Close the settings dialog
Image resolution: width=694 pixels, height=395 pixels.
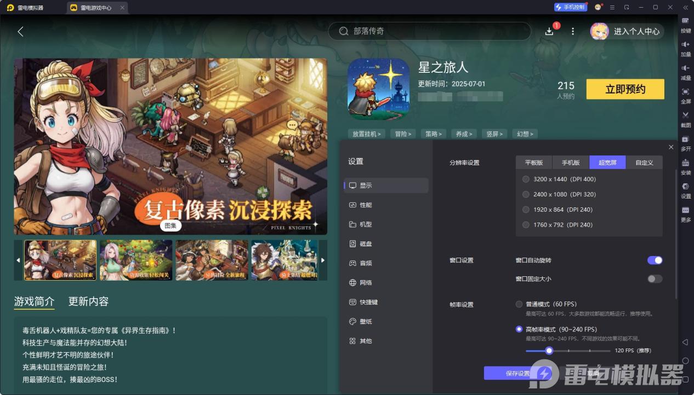pos(671,147)
